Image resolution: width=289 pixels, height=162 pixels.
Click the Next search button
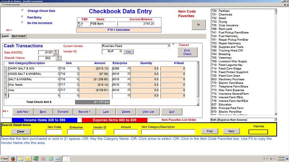point(231,131)
